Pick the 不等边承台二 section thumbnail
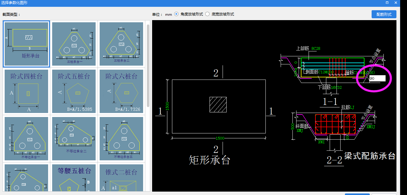 coord(74,139)
